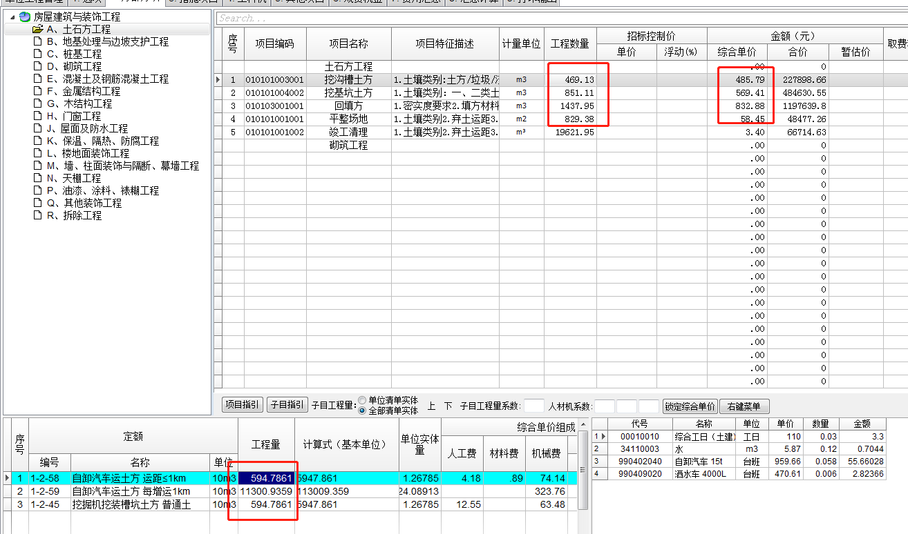Click total price cell 1197639.8
This screenshot has width=908, height=534.
coord(798,106)
